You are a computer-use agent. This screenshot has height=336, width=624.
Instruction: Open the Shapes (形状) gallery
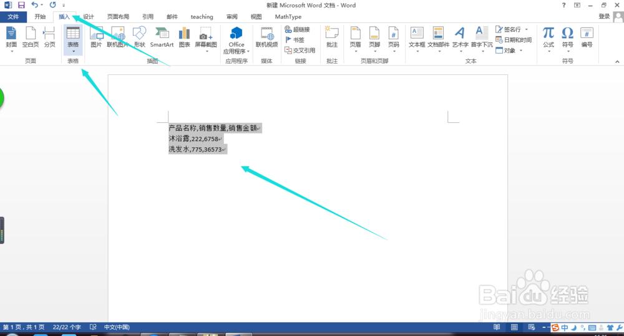pyautogui.click(x=139, y=39)
